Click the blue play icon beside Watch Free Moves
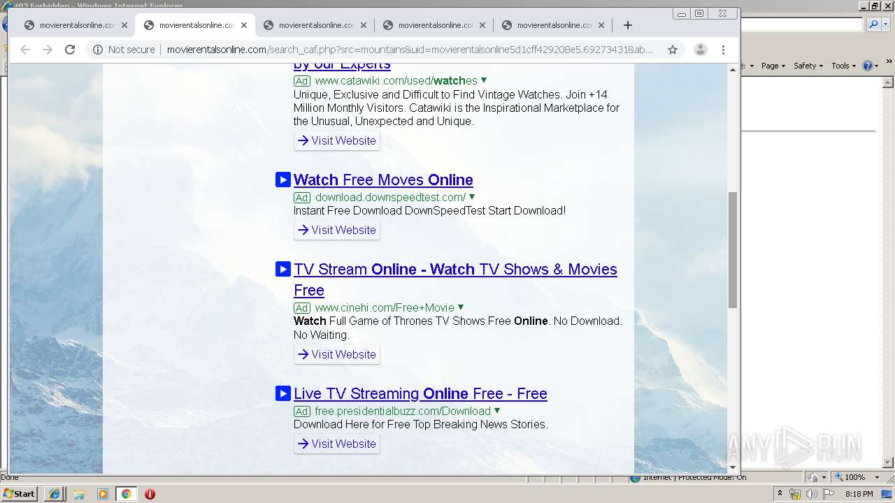Screen dimensions: 895x503 (x=283, y=180)
